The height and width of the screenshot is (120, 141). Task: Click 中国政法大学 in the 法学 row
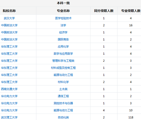click(x=9, y=25)
